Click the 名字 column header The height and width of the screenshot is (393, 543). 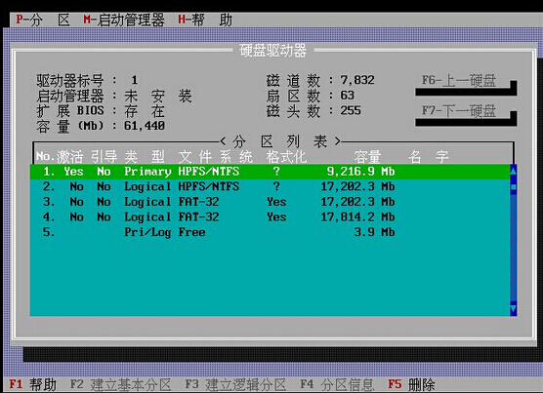point(429,157)
